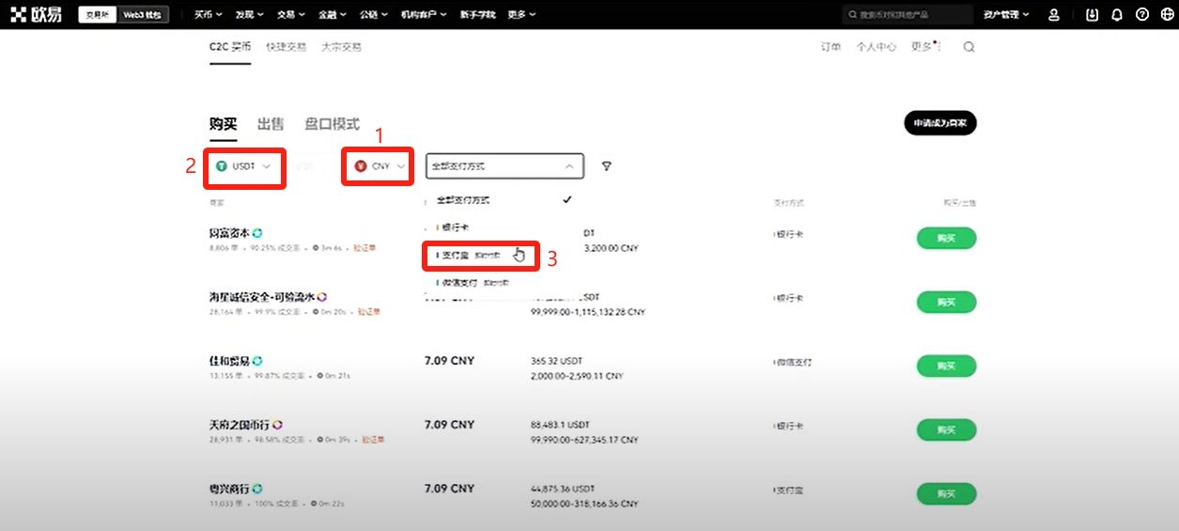Open the CNY currency dropdown
This screenshot has height=531, width=1179.
click(x=380, y=166)
